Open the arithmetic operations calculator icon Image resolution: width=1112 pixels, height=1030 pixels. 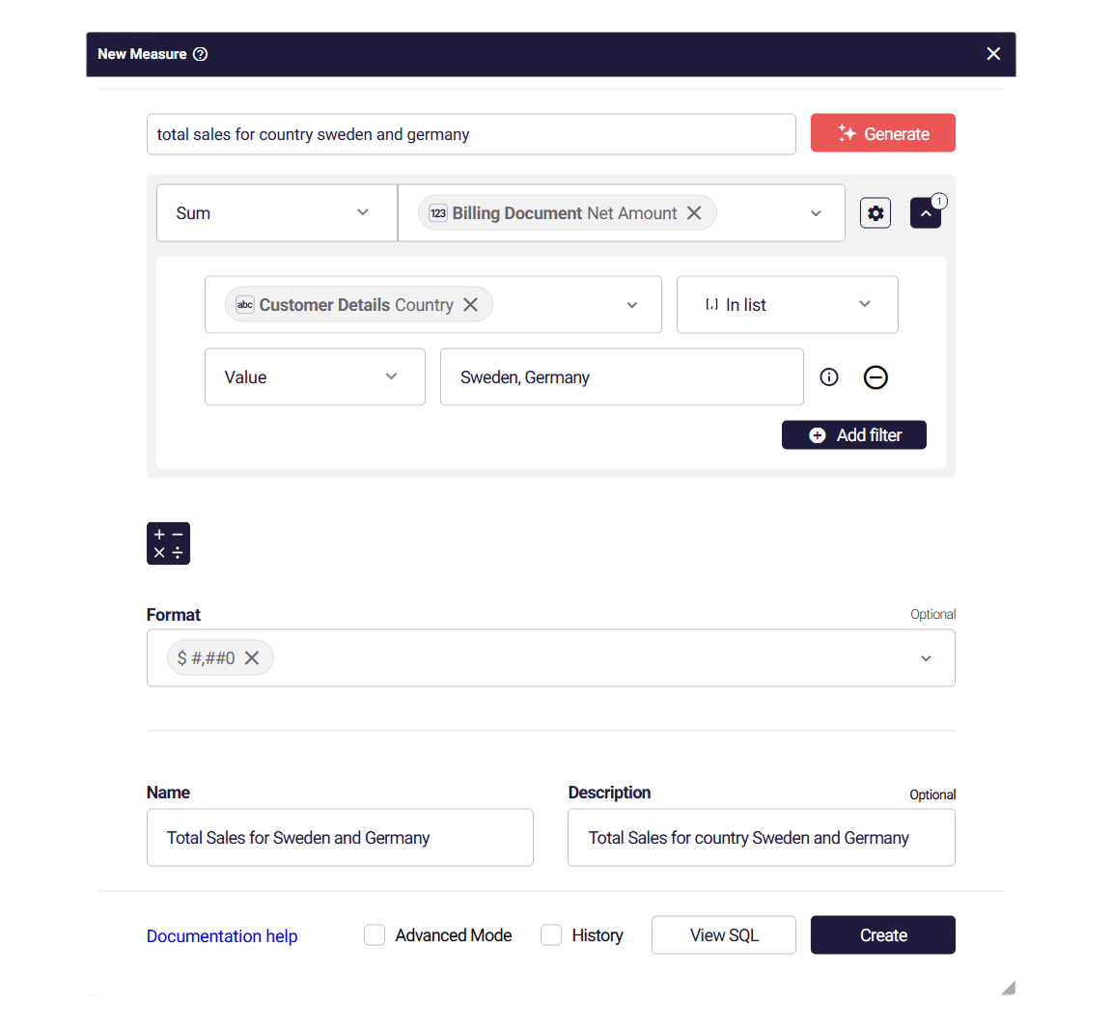[x=168, y=543]
